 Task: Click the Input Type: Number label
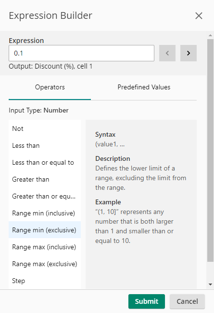[x=38, y=110]
